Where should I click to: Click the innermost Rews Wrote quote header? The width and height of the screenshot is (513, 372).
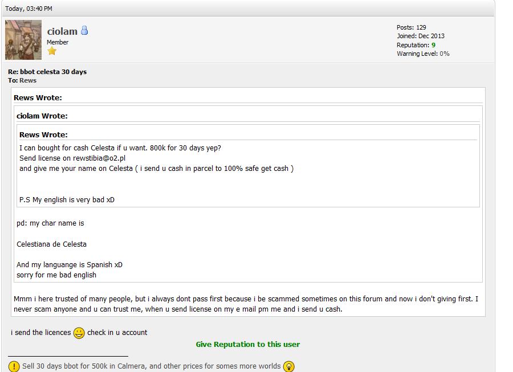tap(43, 135)
